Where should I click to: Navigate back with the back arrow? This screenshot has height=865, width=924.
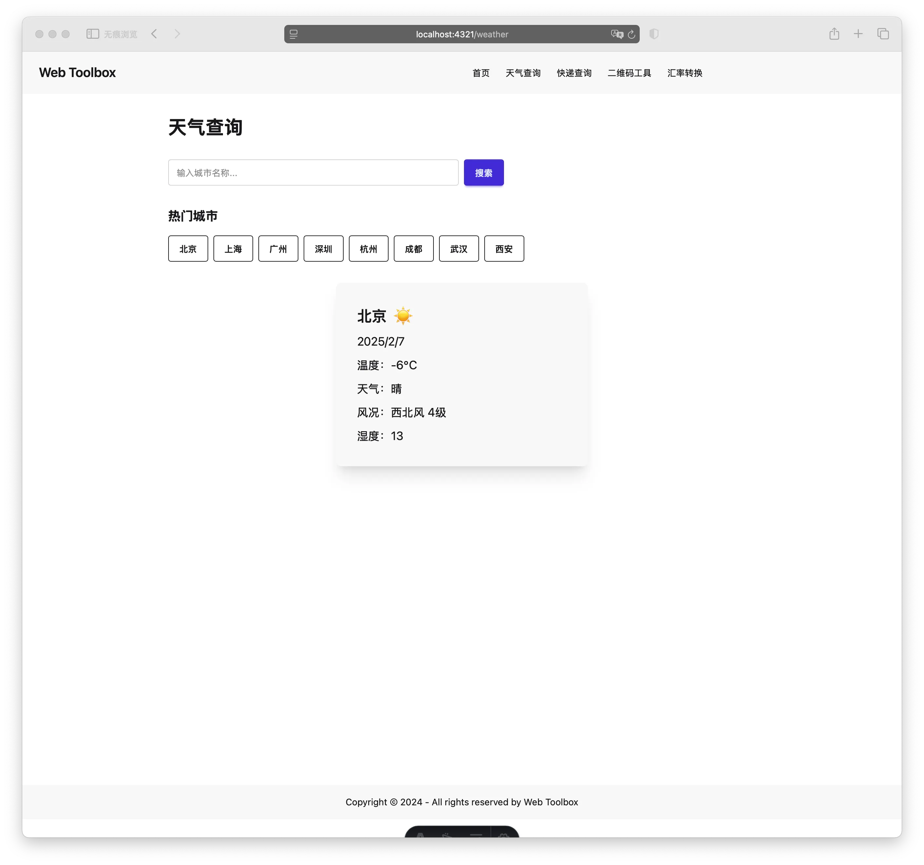[x=154, y=33]
